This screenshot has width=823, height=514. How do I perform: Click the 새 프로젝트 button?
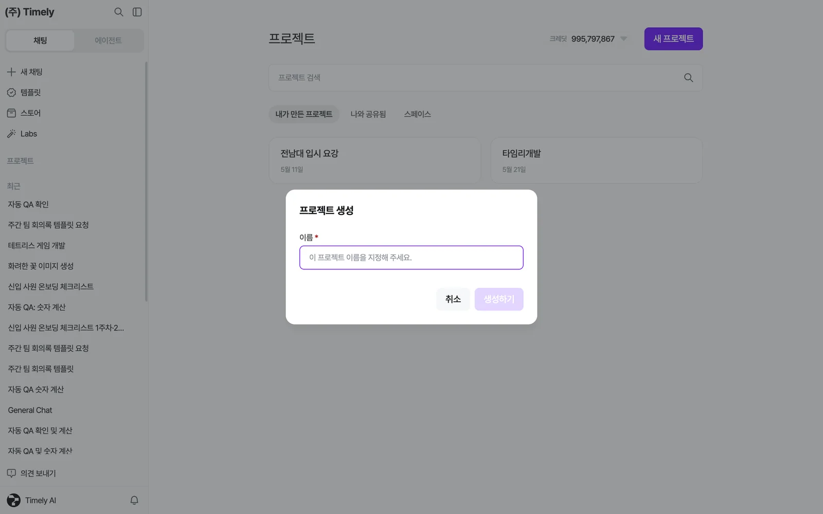click(673, 39)
